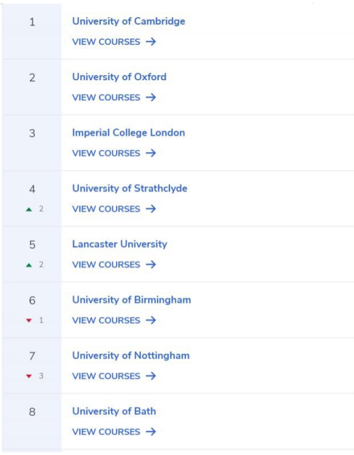Select View Courses text under Nottingham

[x=106, y=376]
